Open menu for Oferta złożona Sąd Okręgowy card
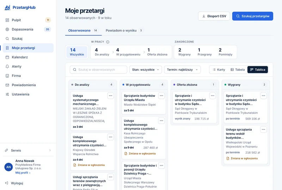The width and height of the screenshot is (282, 190). tap(213, 96)
